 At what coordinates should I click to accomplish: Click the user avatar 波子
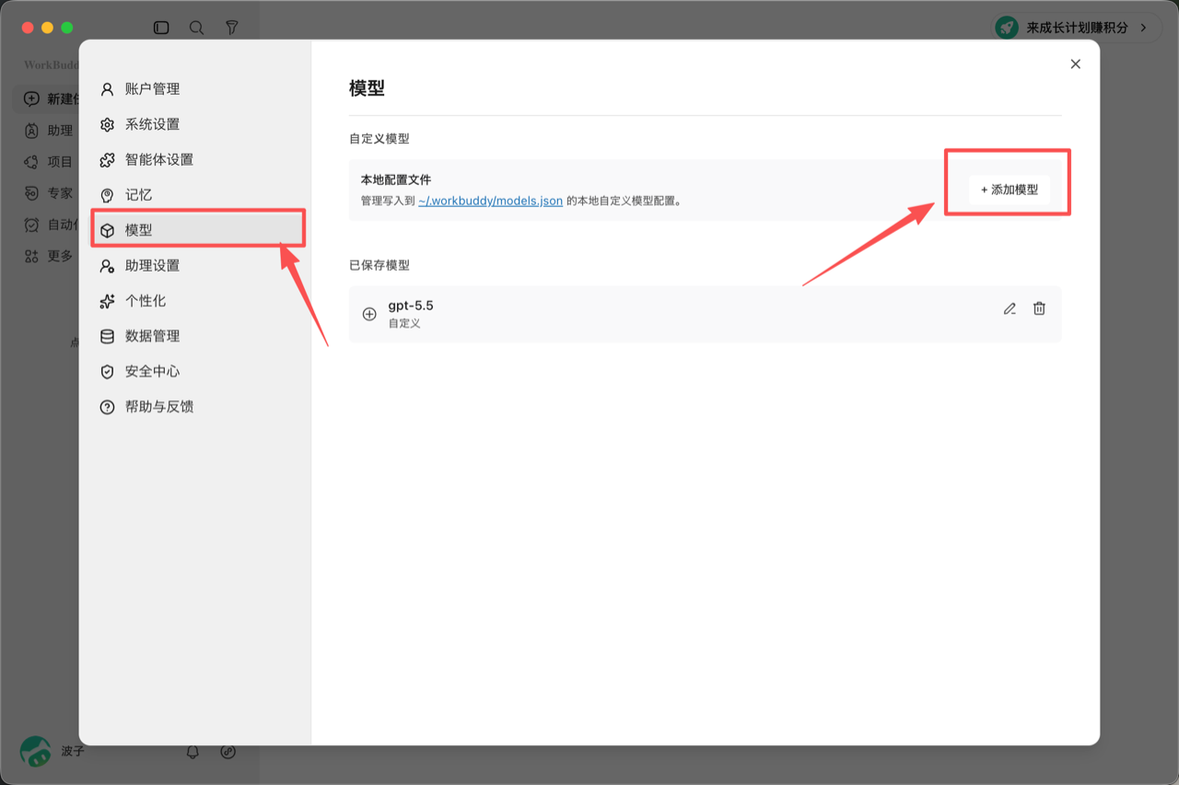point(36,751)
